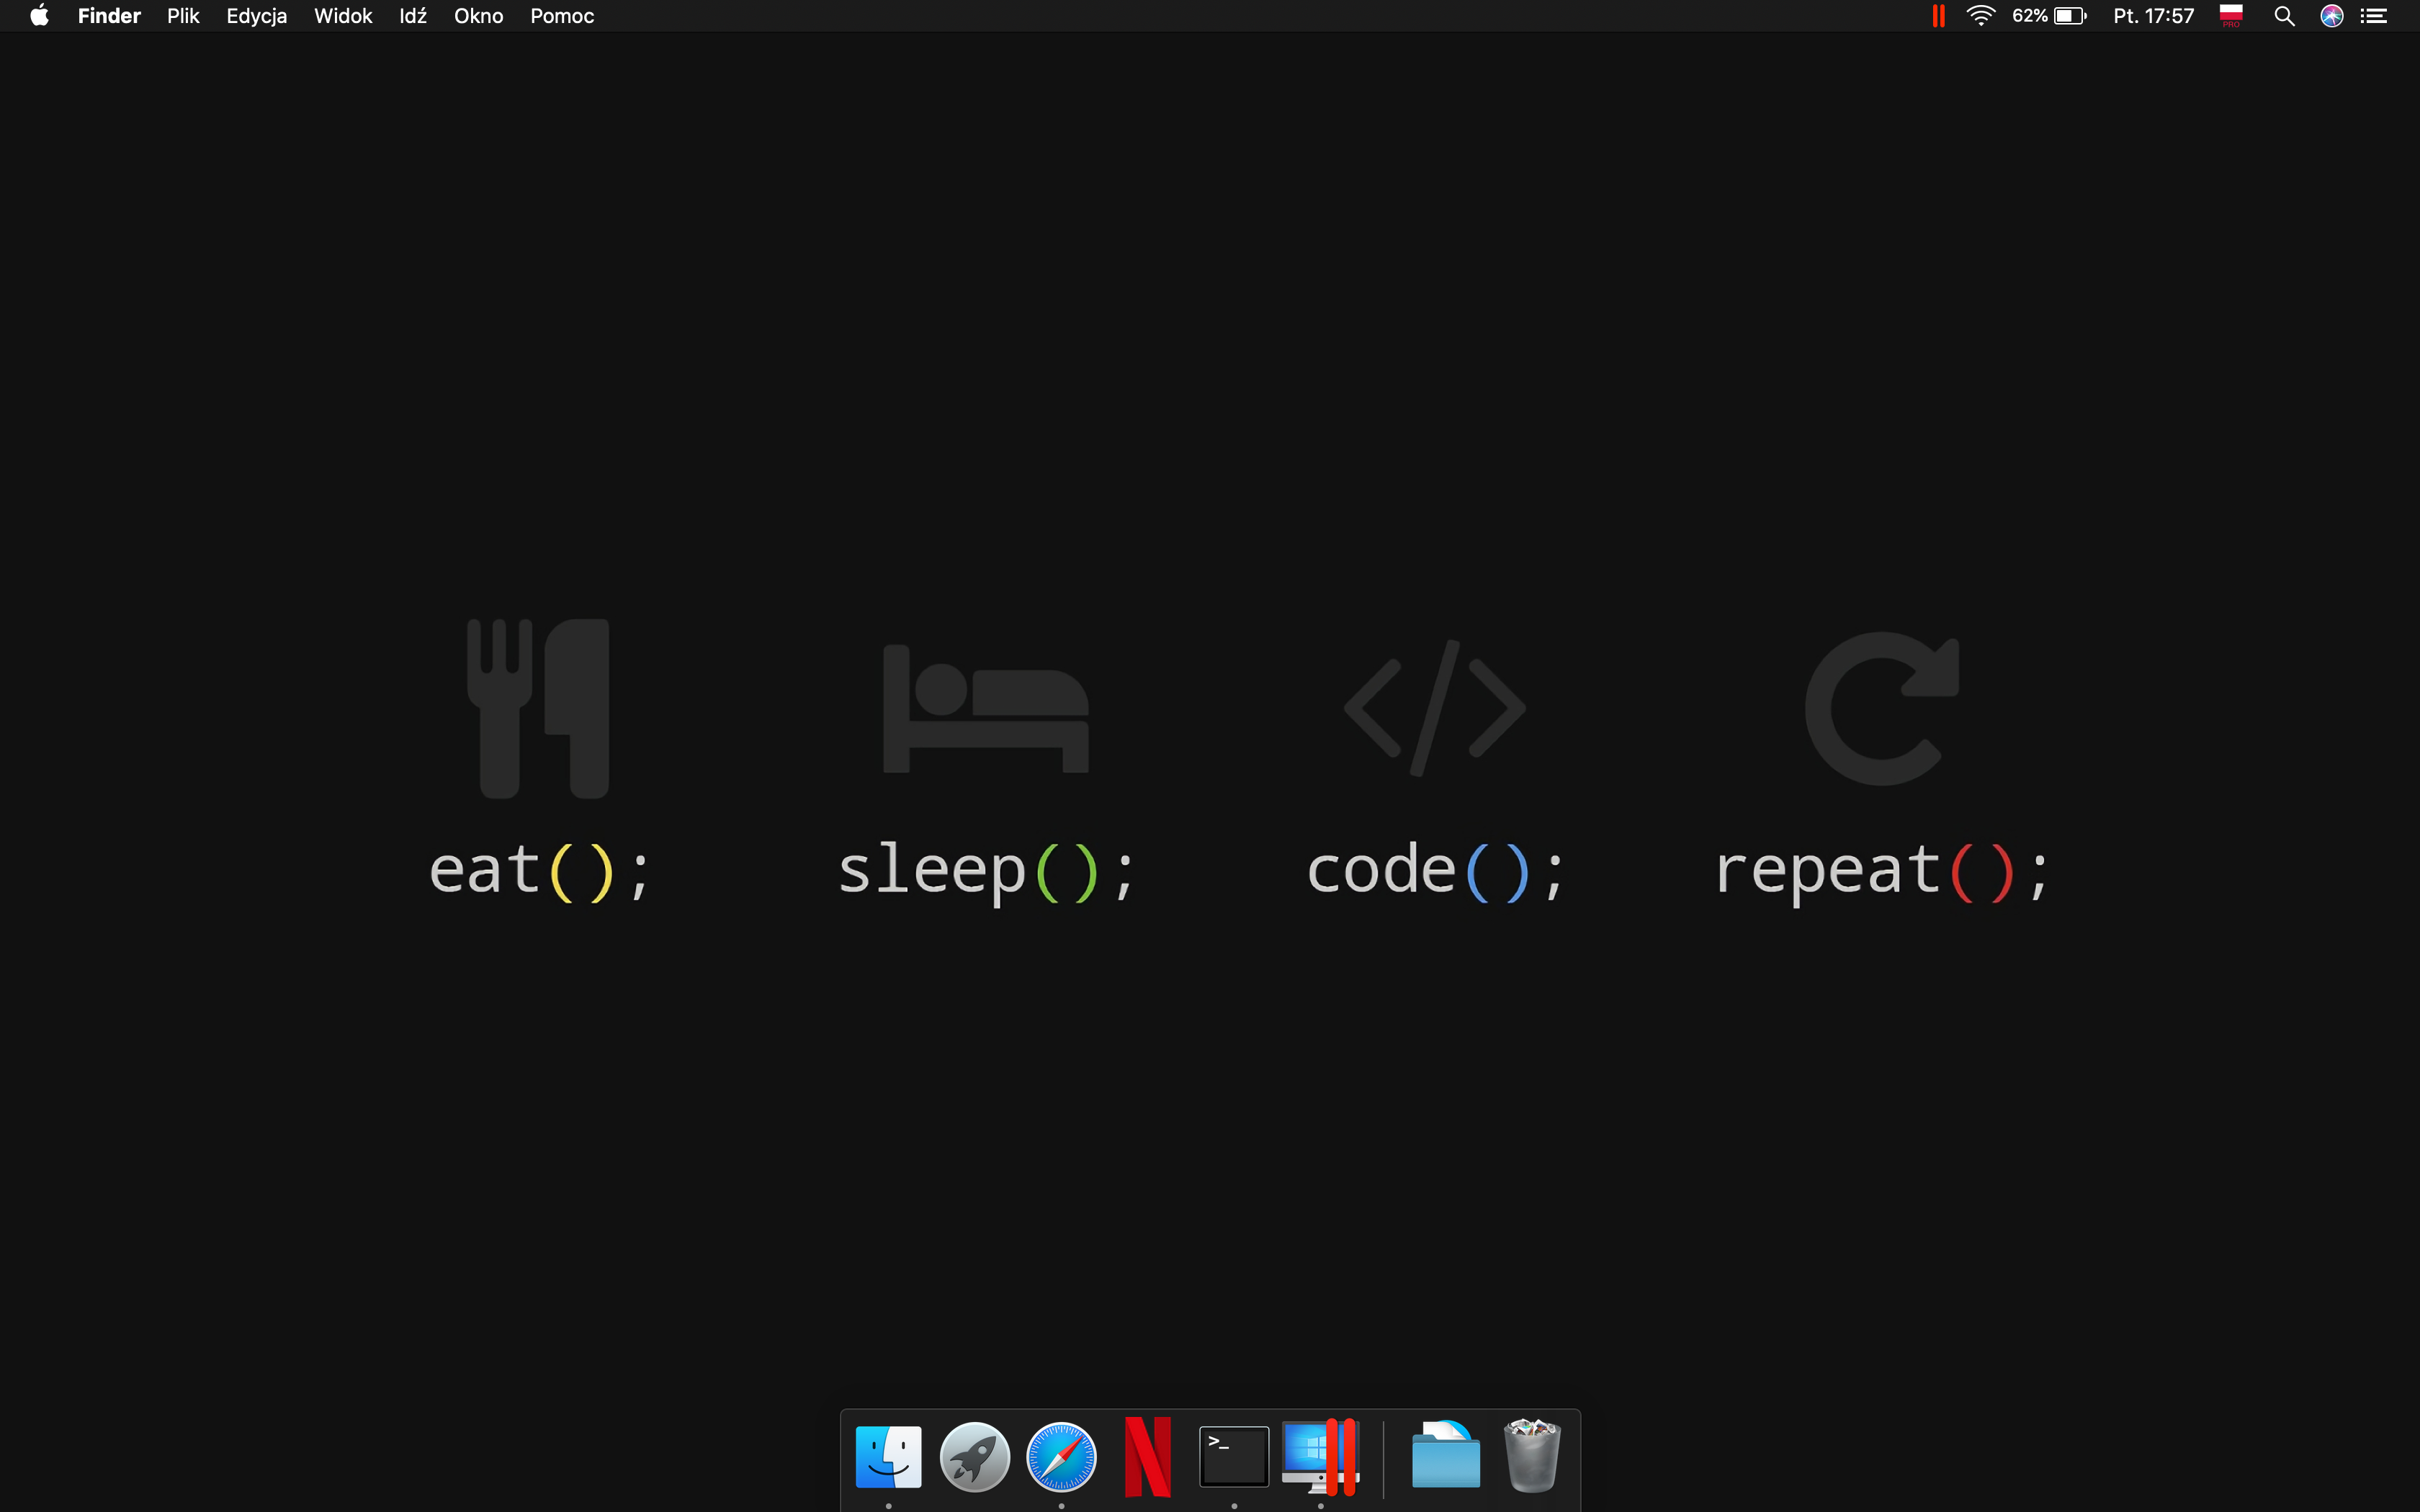
Task: Open the Apple menu
Action: (39, 16)
